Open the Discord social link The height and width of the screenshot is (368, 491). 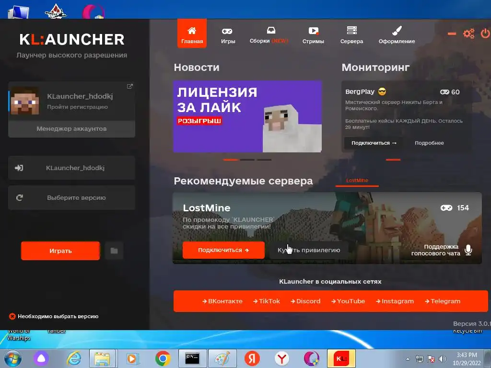click(305, 301)
